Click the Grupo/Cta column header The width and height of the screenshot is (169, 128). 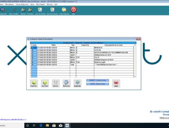[85, 45]
